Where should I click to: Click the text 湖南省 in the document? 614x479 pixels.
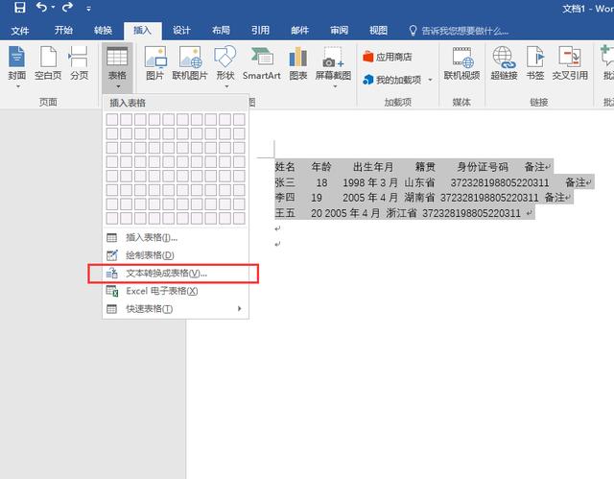pos(419,198)
